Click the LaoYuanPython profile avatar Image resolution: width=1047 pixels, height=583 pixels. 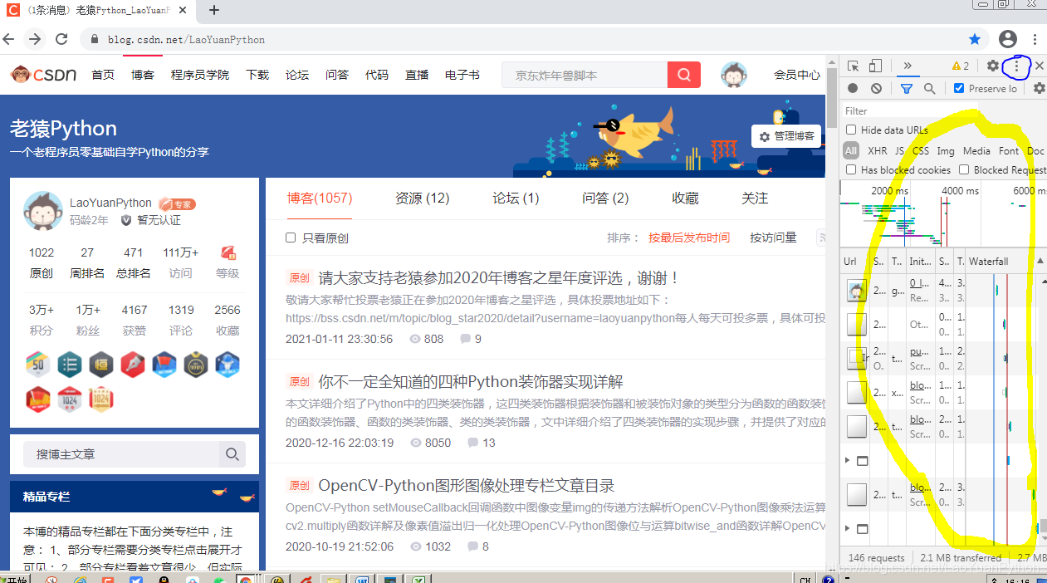(x=43, y=211)
